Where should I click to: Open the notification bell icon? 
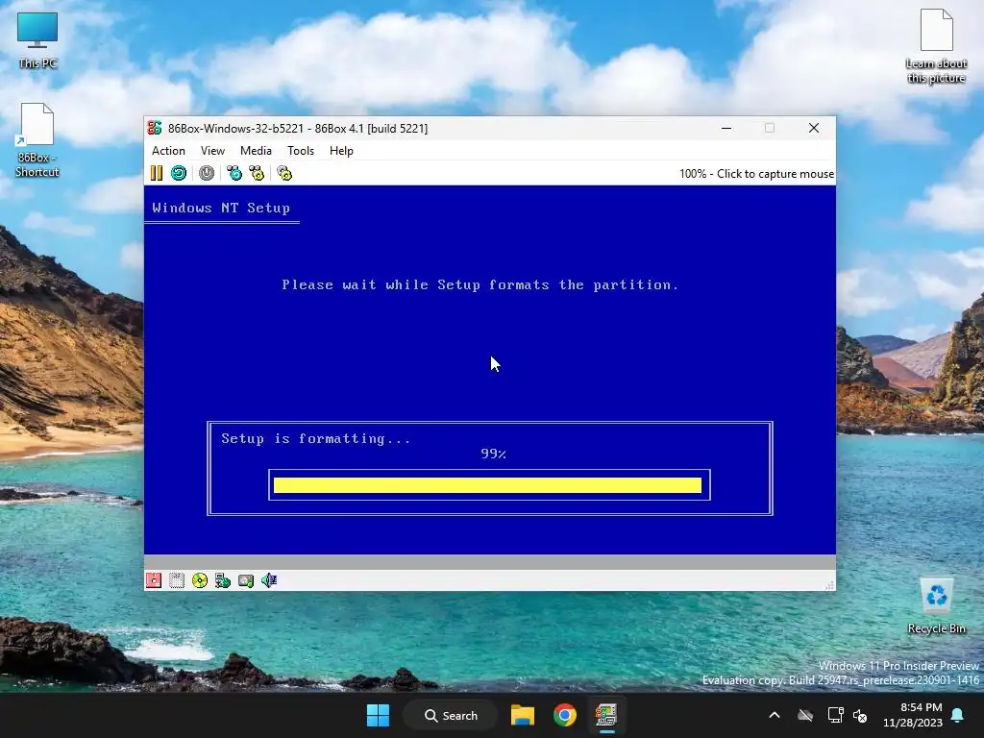(958, 715)
